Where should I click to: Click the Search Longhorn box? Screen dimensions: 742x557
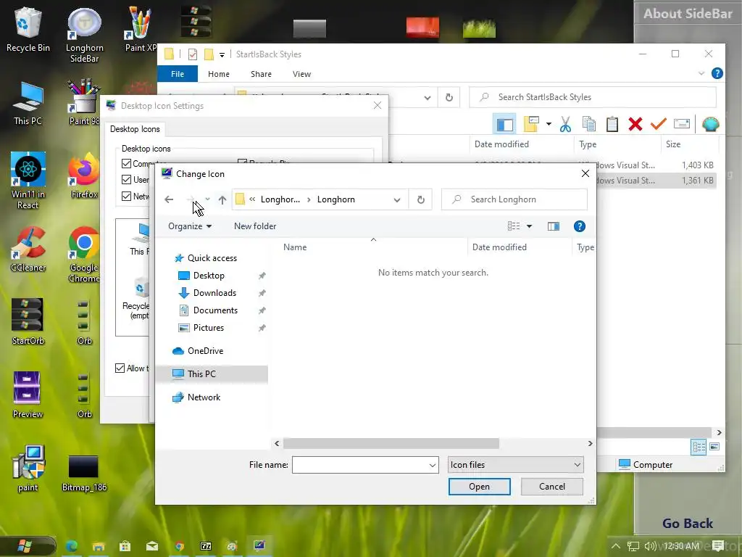[514, 199]
